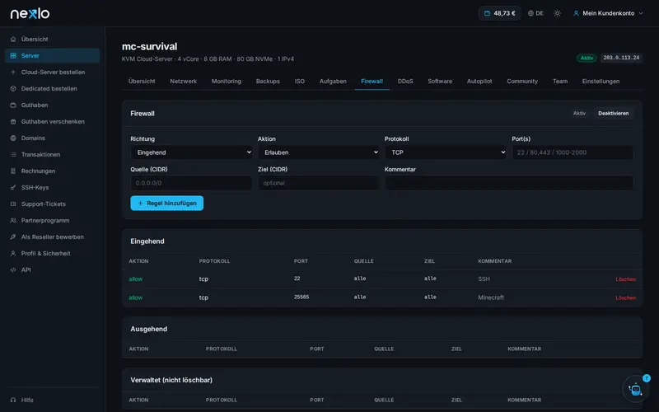Viewport: 659px width, 412px height.
Task: Click the API code brackets icon
Action: (13, 270)
